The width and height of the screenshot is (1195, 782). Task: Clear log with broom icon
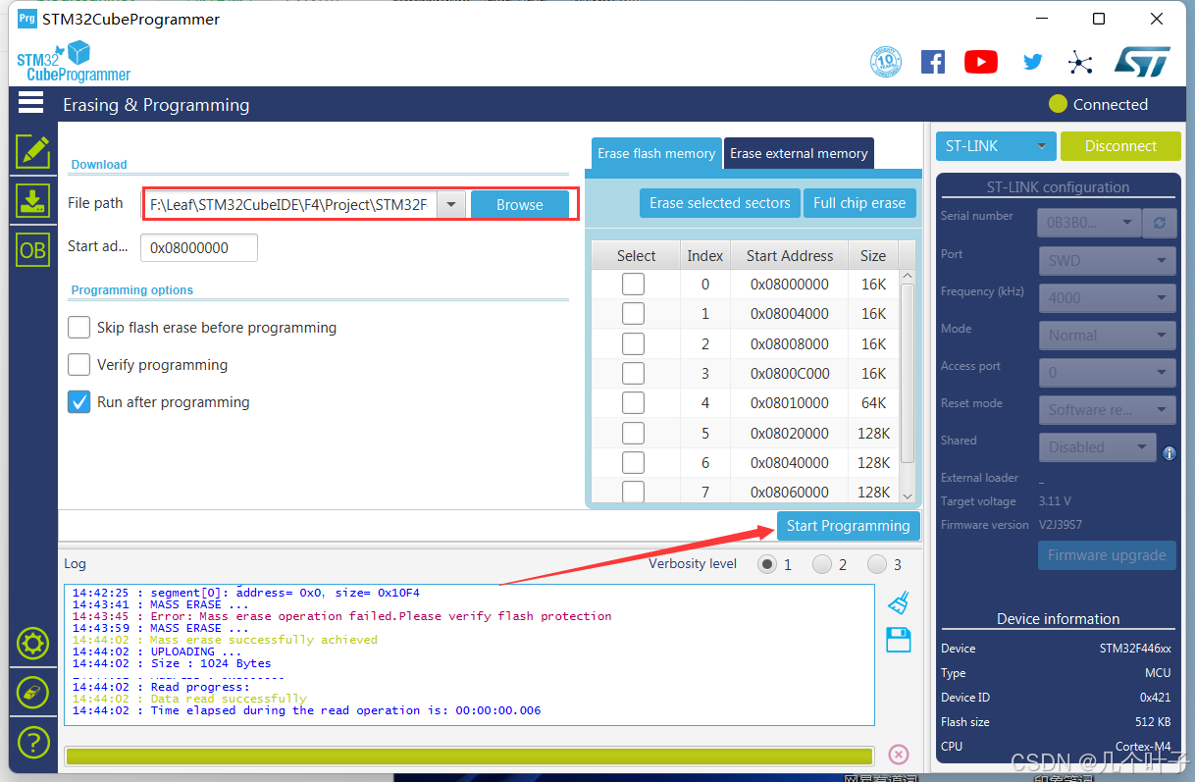898,601
